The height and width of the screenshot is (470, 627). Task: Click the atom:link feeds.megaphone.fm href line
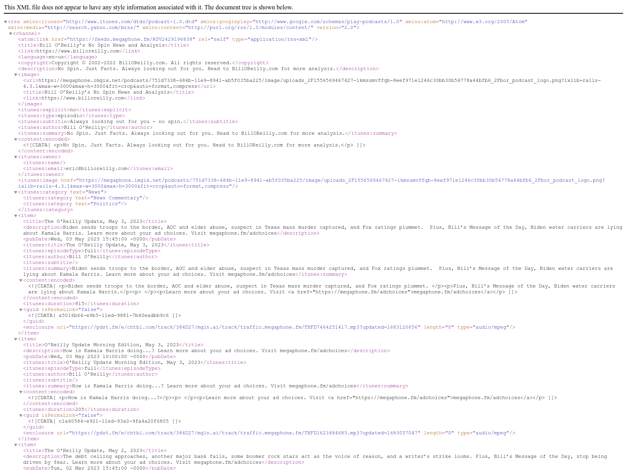point(168,39)
